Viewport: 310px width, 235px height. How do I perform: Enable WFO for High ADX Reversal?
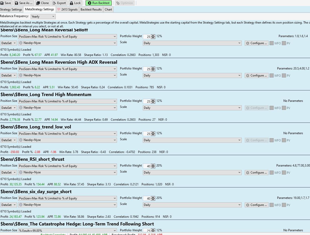(272, 75)
